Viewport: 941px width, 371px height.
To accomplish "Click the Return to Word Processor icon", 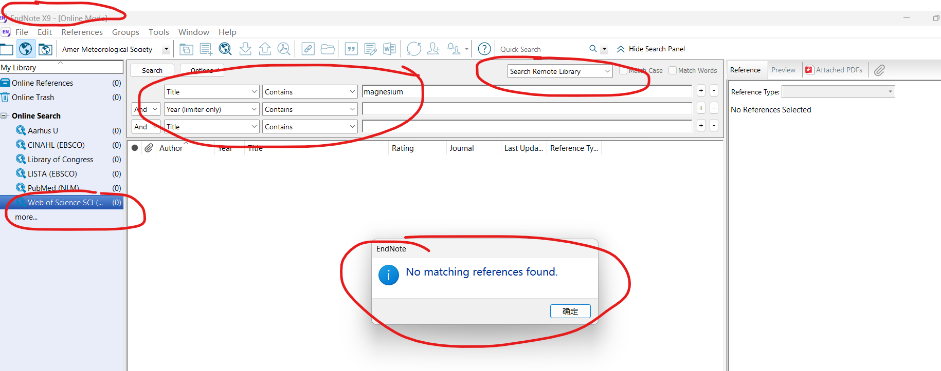I will 390,49.
